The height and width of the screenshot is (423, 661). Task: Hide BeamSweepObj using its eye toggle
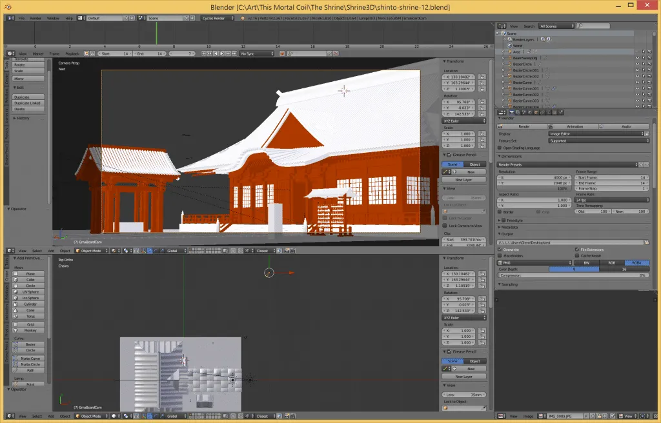click(637, 57)
